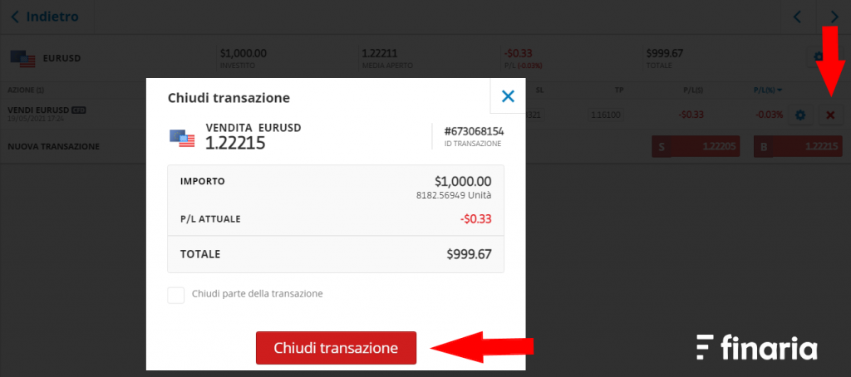This screenshot has height=377, width=851.
Task: Click the red Chiudi transazione button
Action: point(336,348)
